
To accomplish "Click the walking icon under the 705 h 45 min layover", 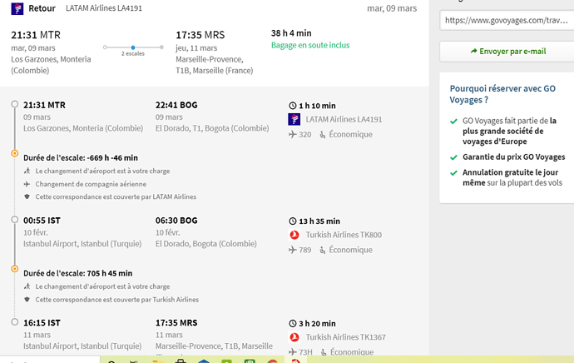I will coord(27,286).
